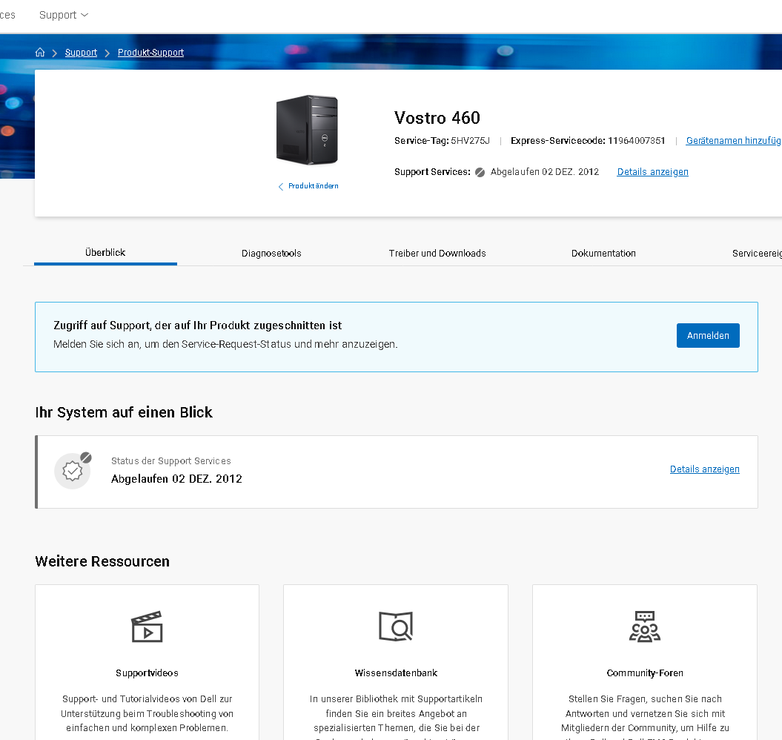Select the Überblick tab
782x740 pixels.
click(x=105, y=253)
